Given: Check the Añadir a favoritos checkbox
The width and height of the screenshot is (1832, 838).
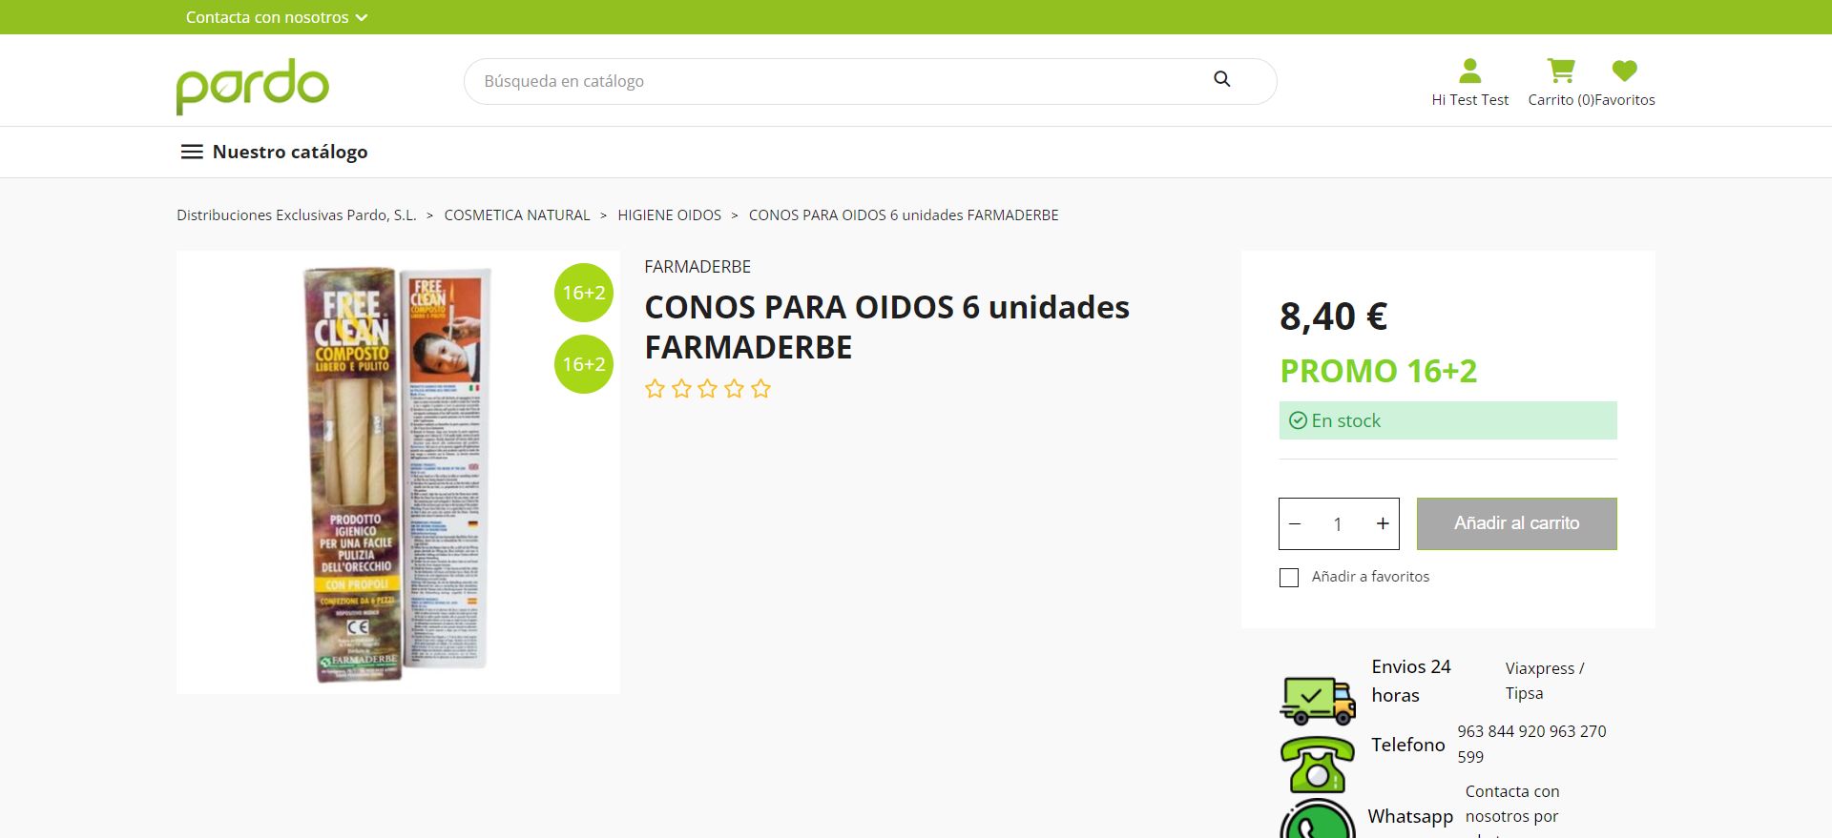Looking at the screenshot, I should click(1289, 578).
